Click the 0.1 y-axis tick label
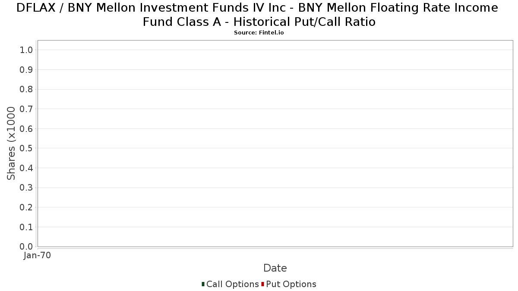The height and width of the screenshot is (291, 518). [x=26, y=227]
